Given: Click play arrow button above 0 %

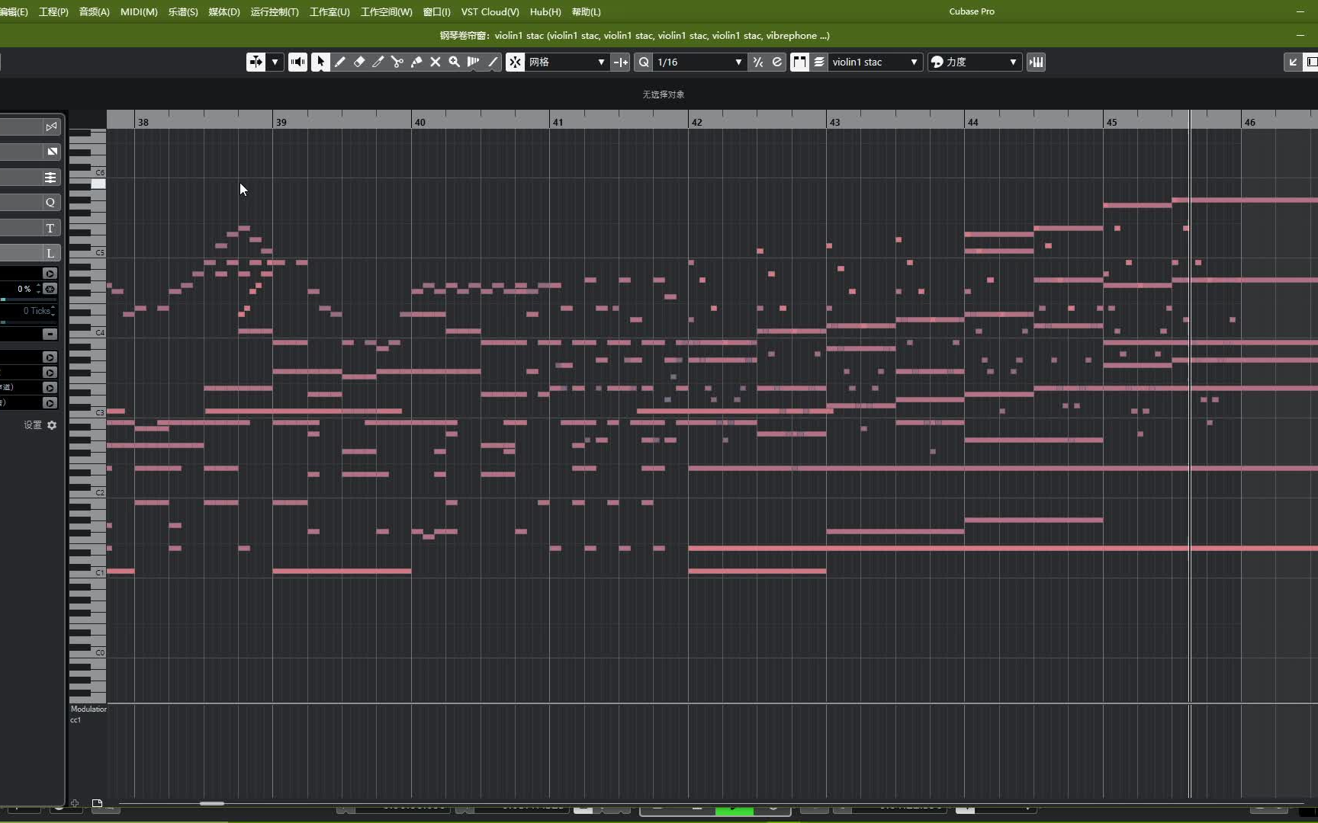Looking at the screenshot, I should 50,274.
